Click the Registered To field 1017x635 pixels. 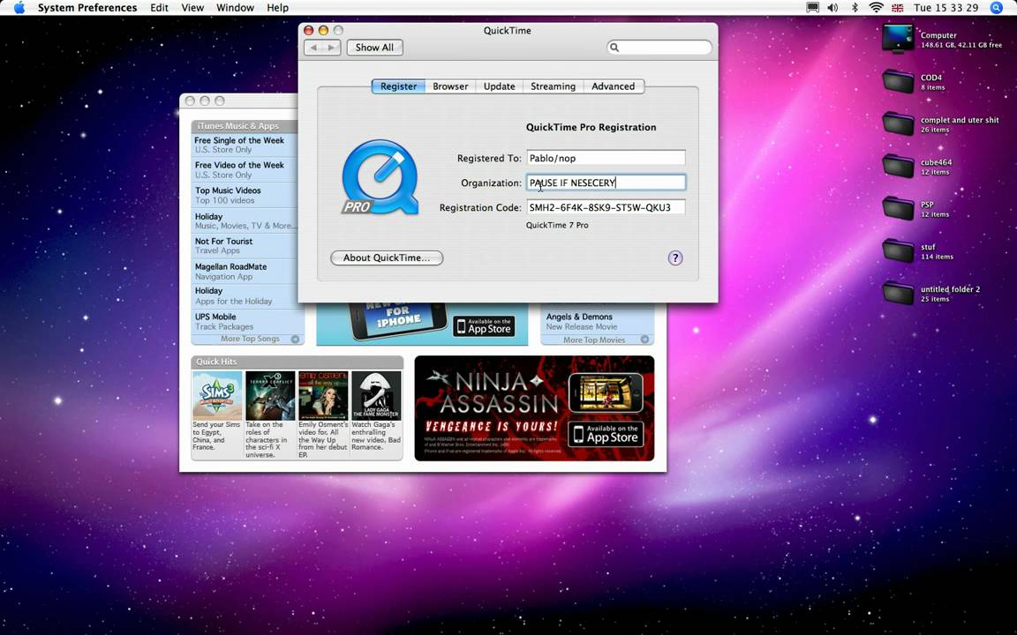point(606,158)
